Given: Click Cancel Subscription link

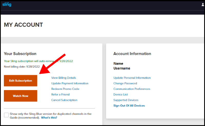Looking at the screenshot, I should coord(64,100).
